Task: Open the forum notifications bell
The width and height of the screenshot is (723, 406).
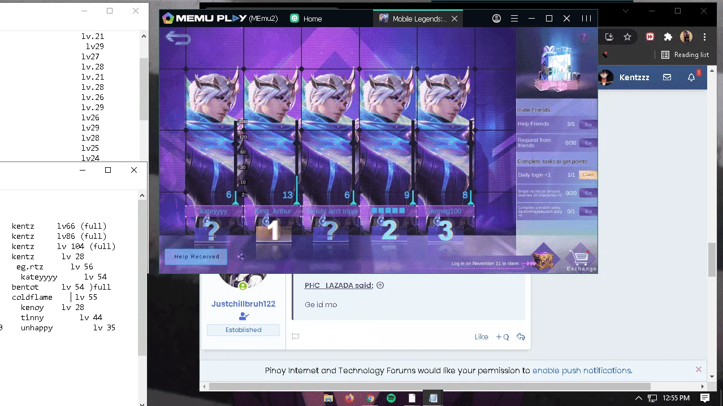Action: pos(691,77)
